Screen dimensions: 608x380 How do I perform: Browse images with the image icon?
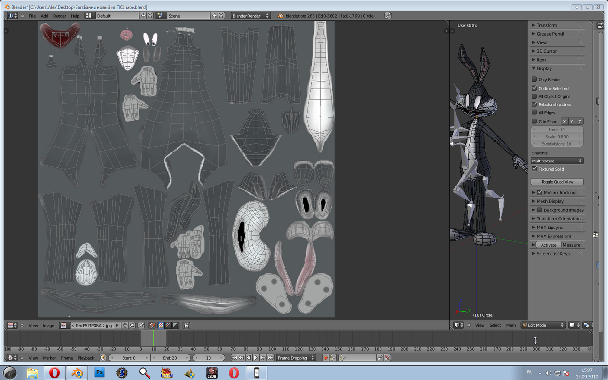(65, 325)
